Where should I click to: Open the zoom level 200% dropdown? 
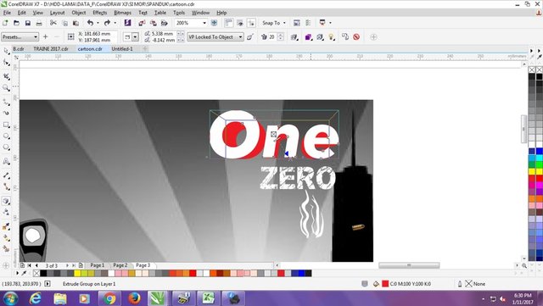click(204, 23)
